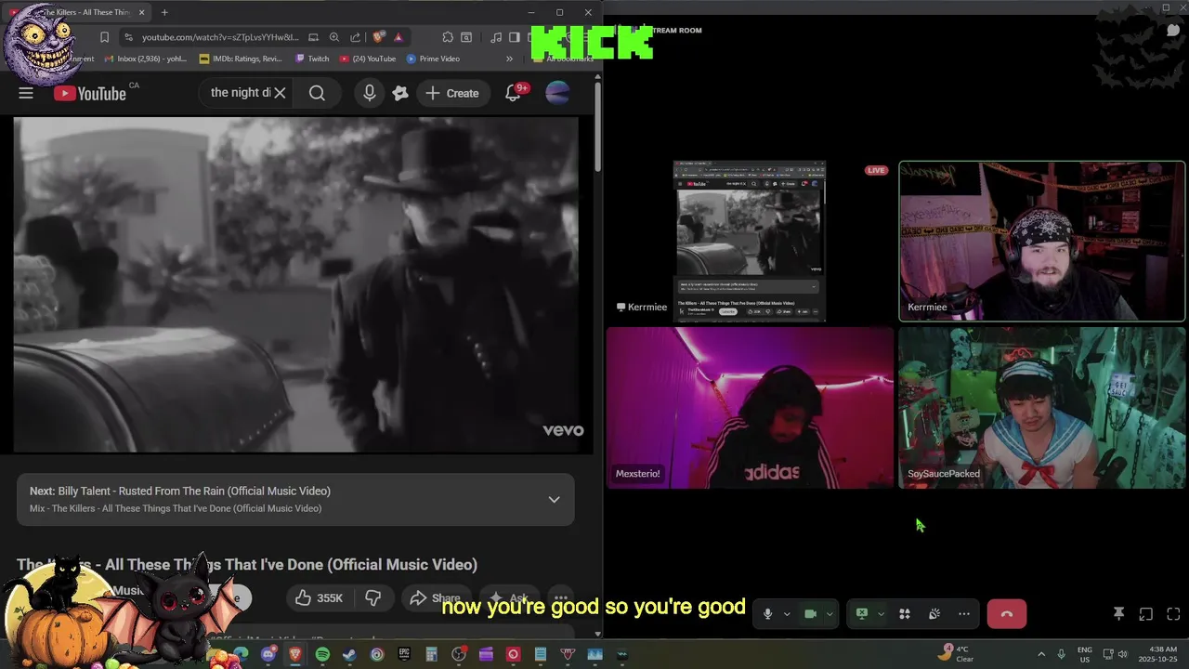The width and height of the screenshot is (1189, 669).
Task: Mute microphone in the call
Action: (x=767, y=614)
